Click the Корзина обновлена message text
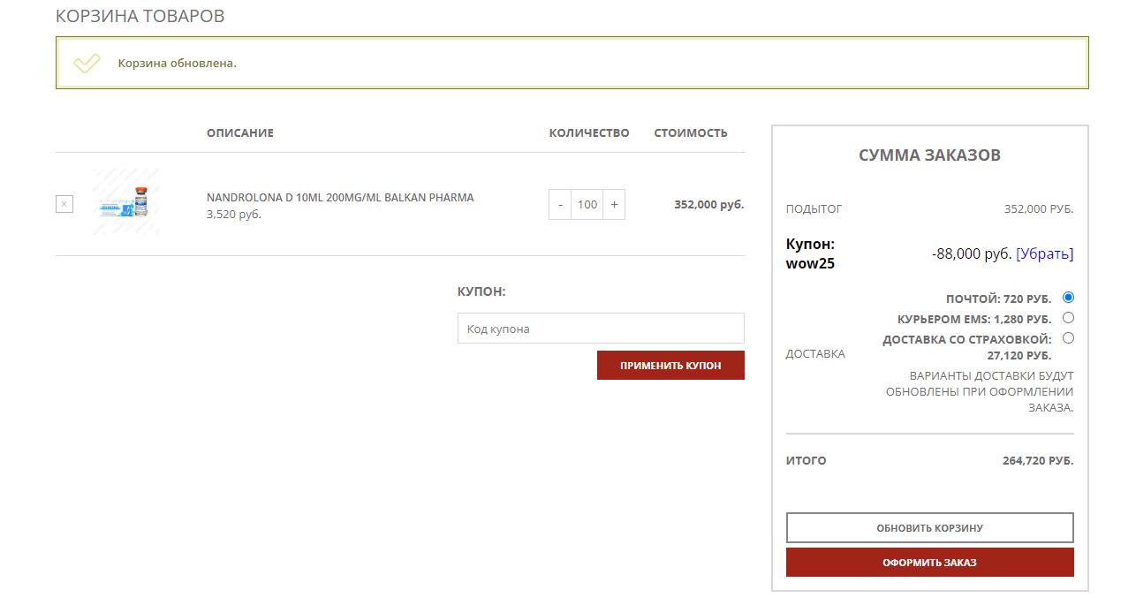The width and height of the screenshot is (1136, 605). coord(178,64)
